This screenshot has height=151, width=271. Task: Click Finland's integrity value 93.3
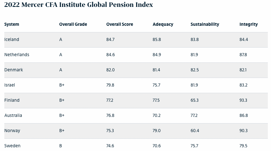point(244,100)
